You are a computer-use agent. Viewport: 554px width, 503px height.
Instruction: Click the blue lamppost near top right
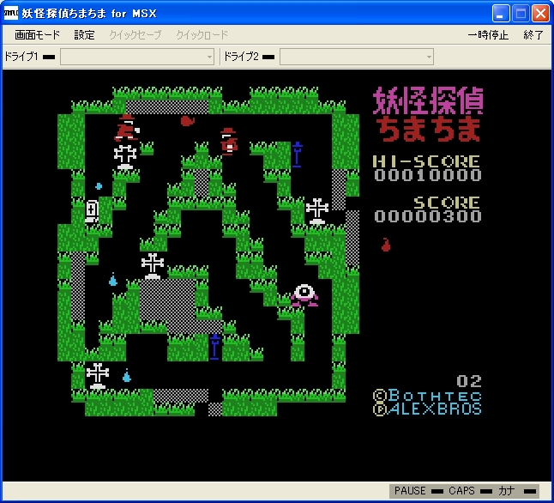pos(297,155)
